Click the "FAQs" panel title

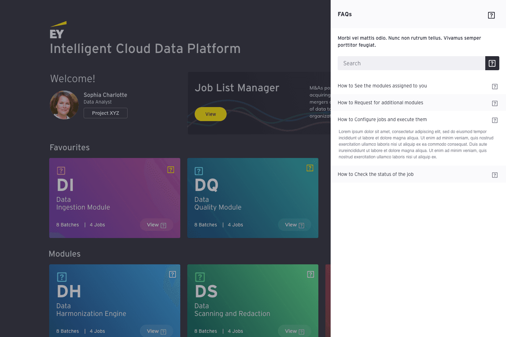[345, 14]
